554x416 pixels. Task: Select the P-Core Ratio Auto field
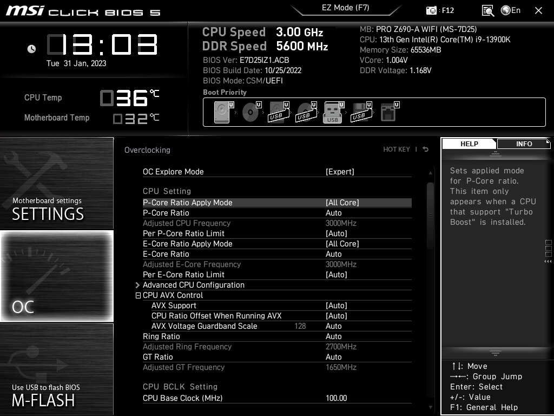point(277,213)
